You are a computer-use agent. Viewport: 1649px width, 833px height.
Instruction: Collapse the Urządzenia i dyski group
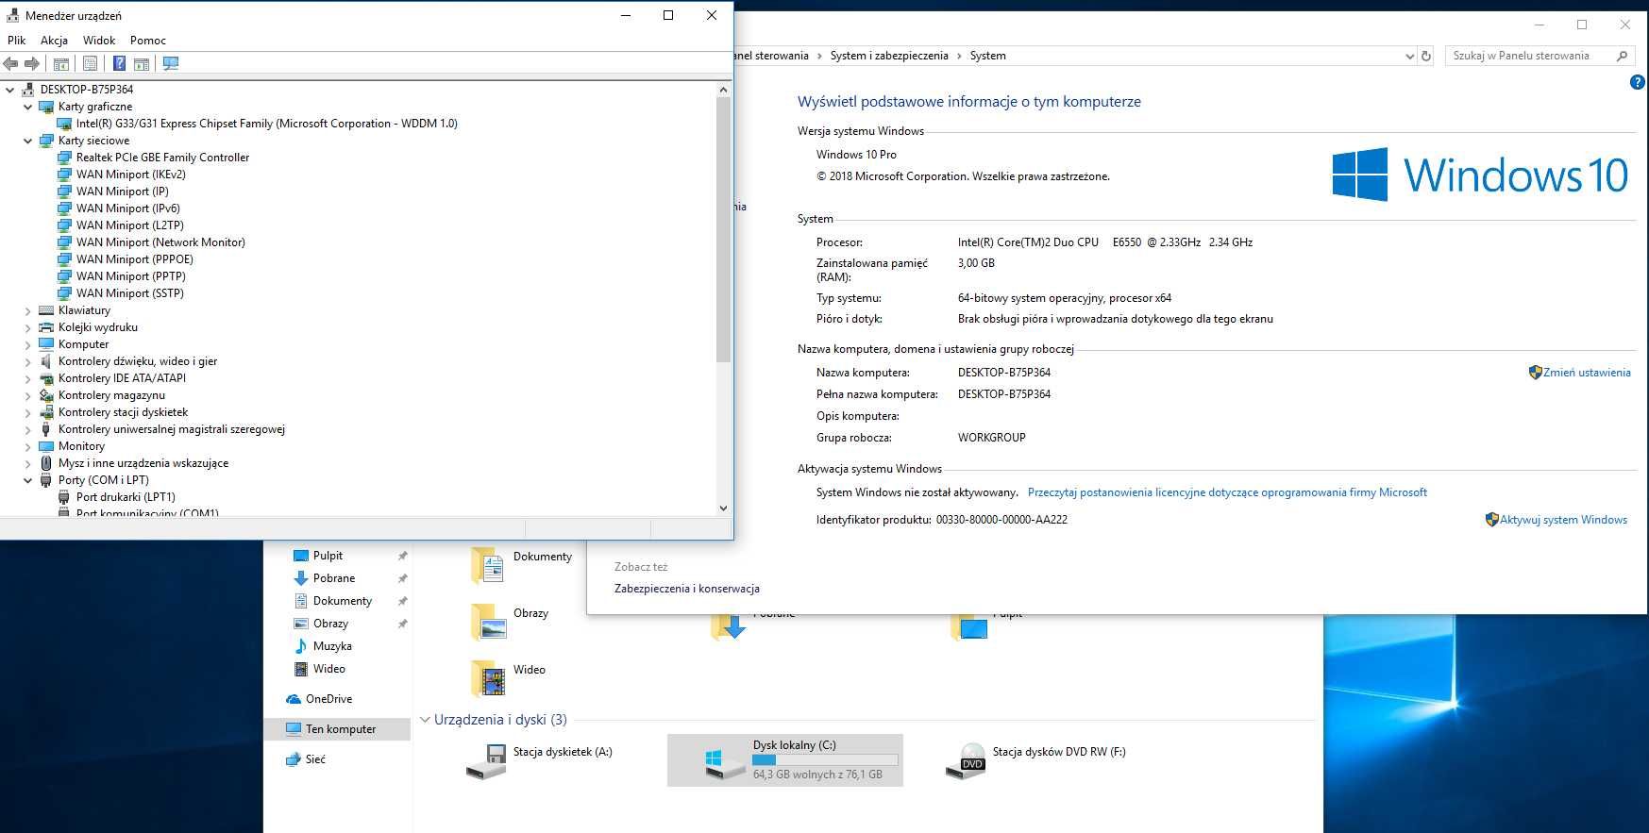[x=425, y=720]
